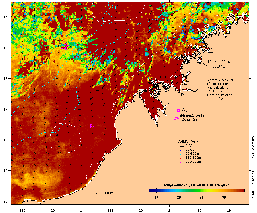Click the '-19' latitude axis label
The image size is (257, 213).
tap(4, 171)
